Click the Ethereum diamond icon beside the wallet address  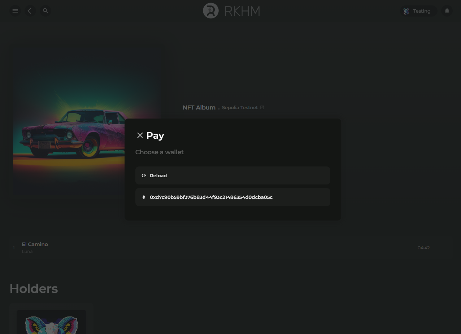click(144, 197)
